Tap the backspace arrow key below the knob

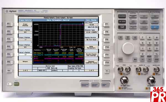135,59
